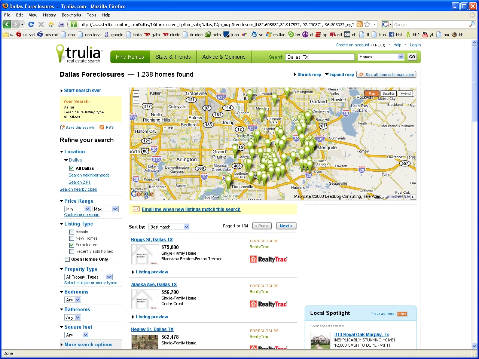Screen dimensions: 479x359
Task: Open the 'yt' YouTube bookmark
Action: point(428,35)
